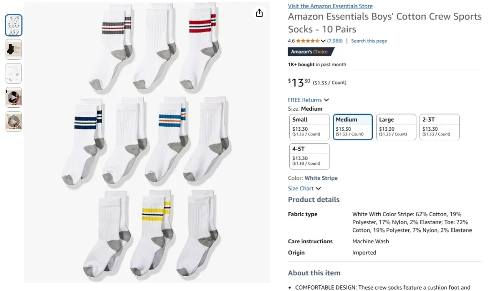Click the dark socks thumbnail in the sidebar
Image resolution: width=489 pixels, height=291 pixels.
(13, 49)
